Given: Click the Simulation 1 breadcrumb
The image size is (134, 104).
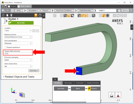Looking at the screenshot, I should pyautogui.click(x=33, y=10).
